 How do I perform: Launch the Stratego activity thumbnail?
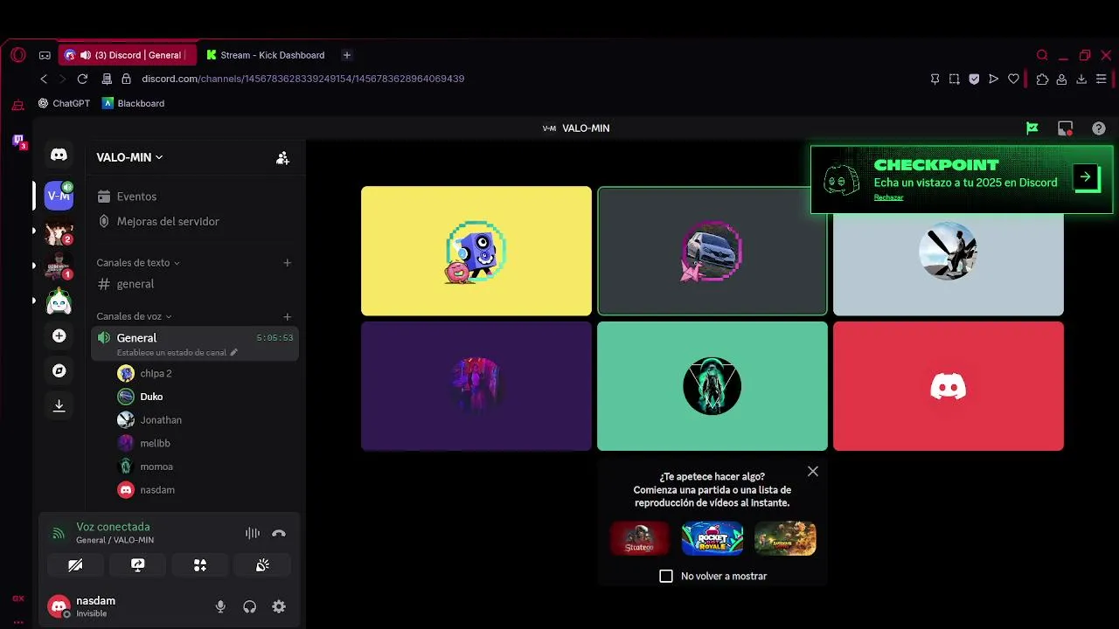click(x=639, y=539)
